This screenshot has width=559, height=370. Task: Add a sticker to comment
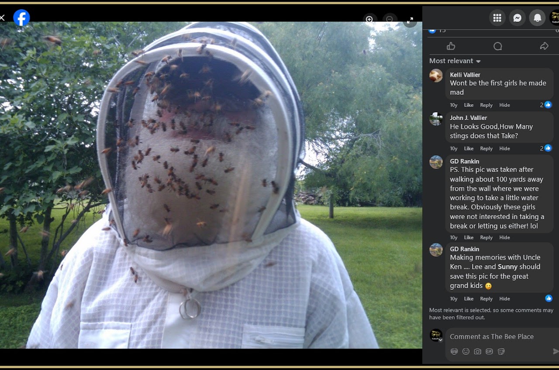pyautogui.click(x=501, y=351)
